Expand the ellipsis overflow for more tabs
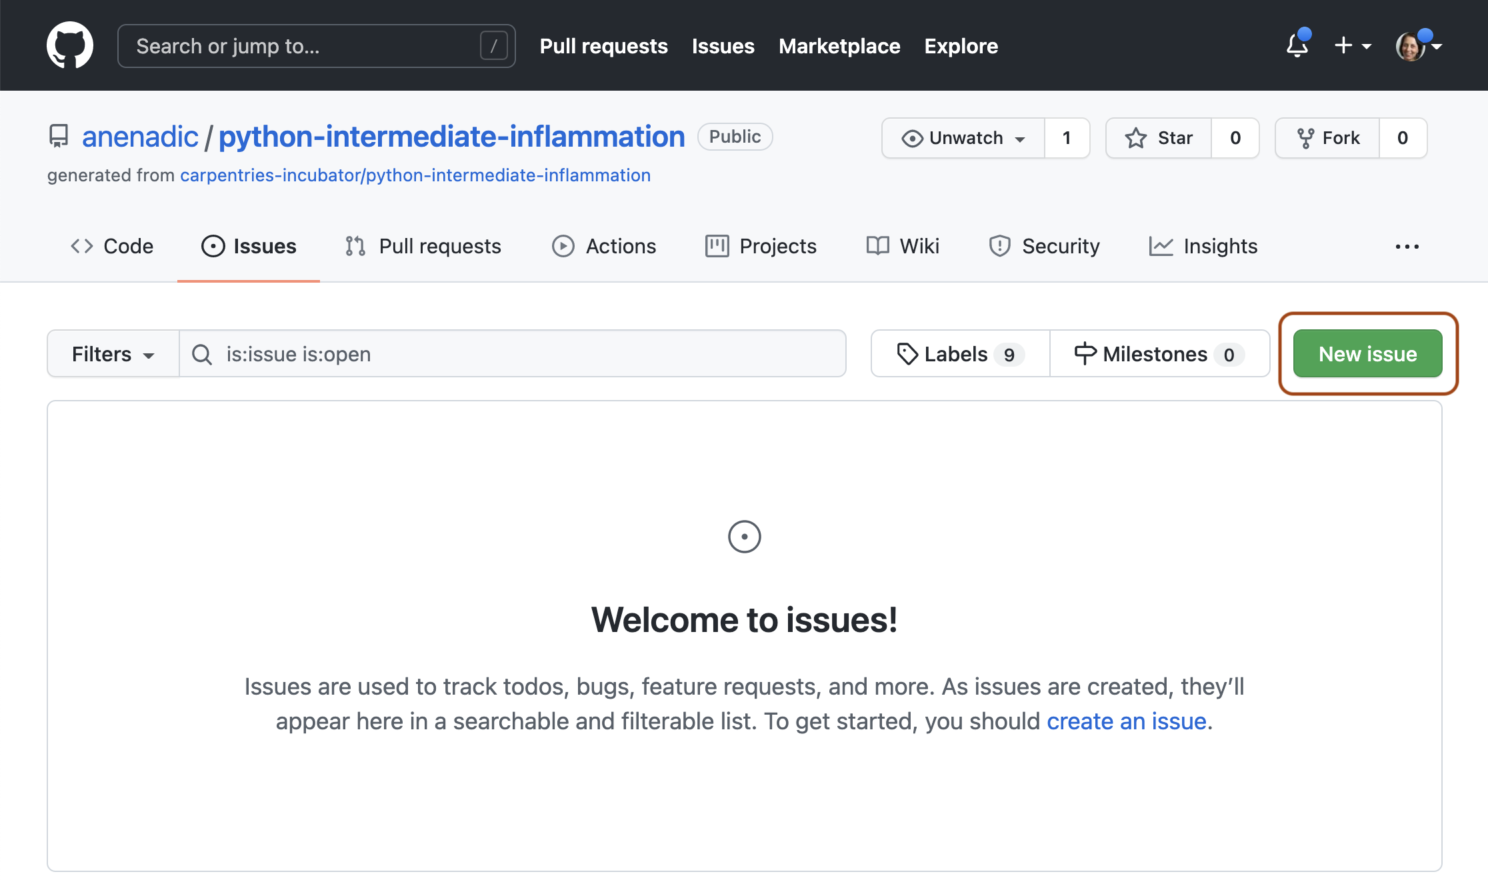The image size is (1488, 880). pyautogui.click(x=1407, y=246)
